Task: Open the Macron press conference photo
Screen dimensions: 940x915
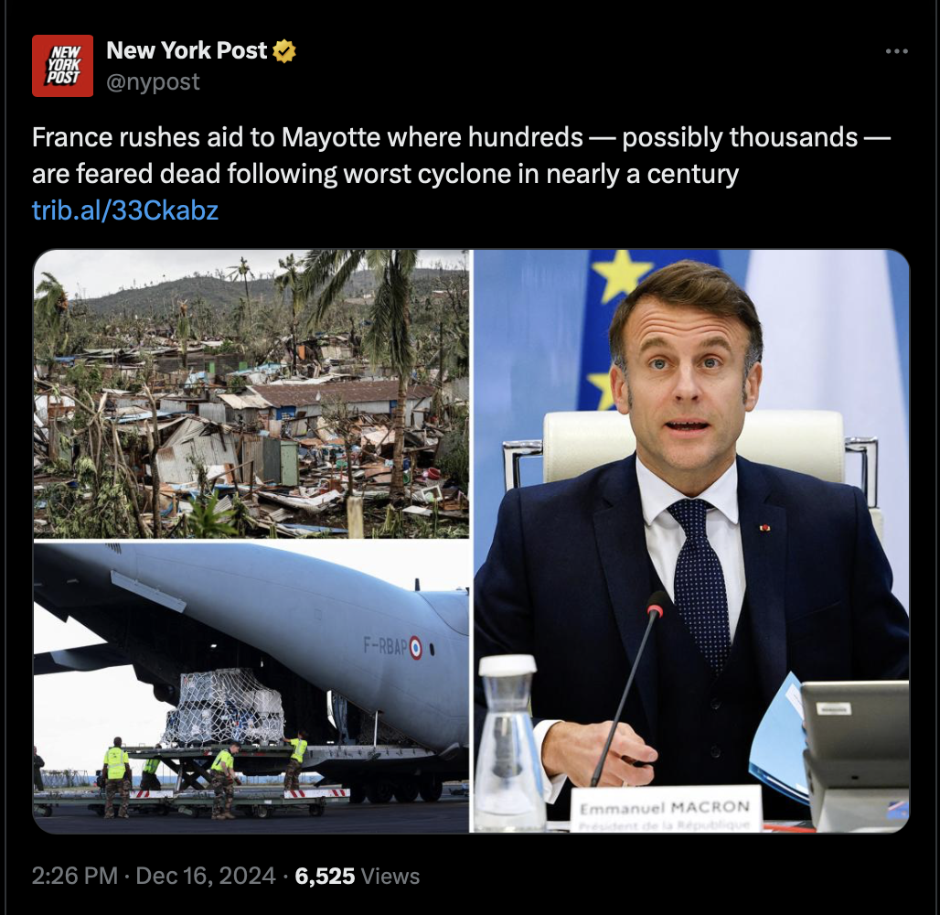Action: 691,541
